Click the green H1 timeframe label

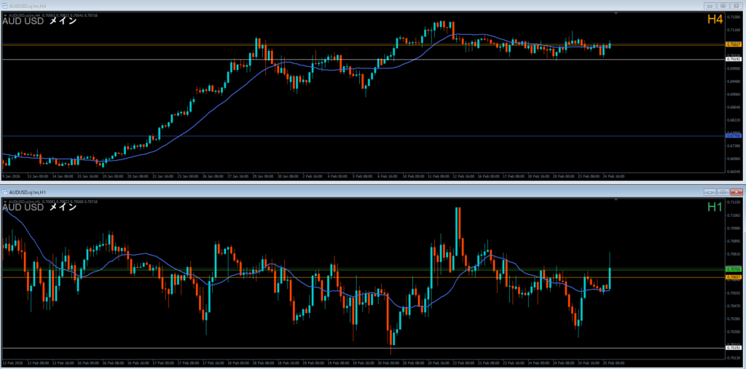click(x=715, y=207)
